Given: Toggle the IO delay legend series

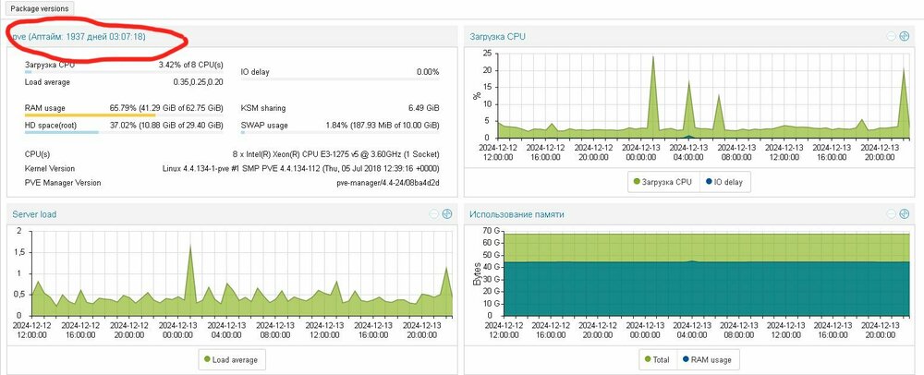Looking at the screenshot, I should coord(723,182).
